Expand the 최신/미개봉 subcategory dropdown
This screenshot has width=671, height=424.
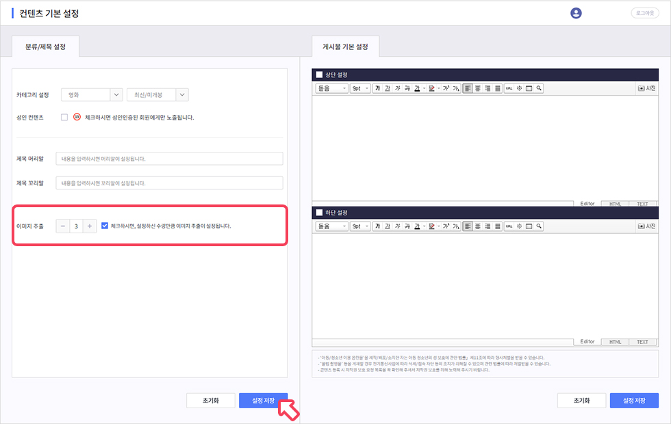157,95
